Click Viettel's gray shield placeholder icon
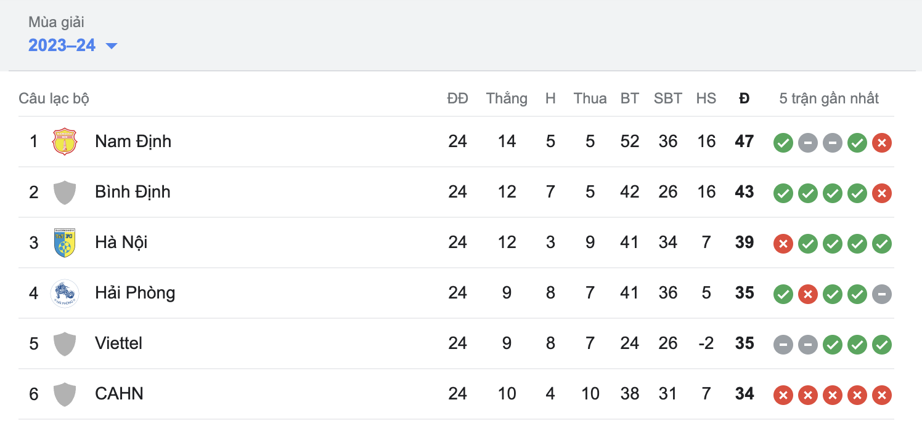 65,343
